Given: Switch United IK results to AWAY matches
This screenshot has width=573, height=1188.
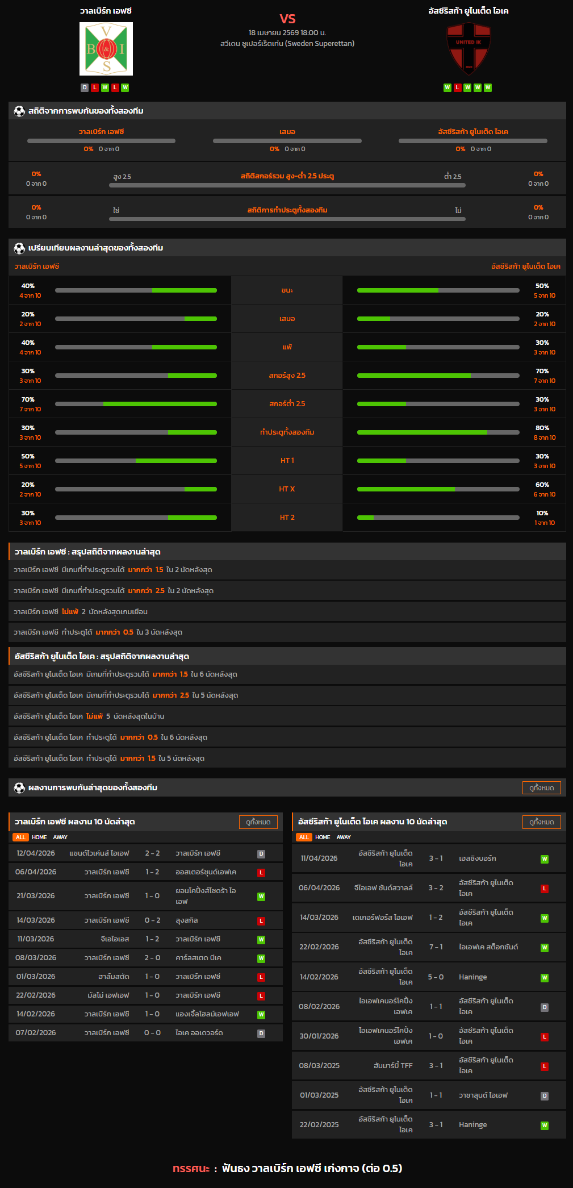Looking at the screenshot, I should tap(344, 837).
